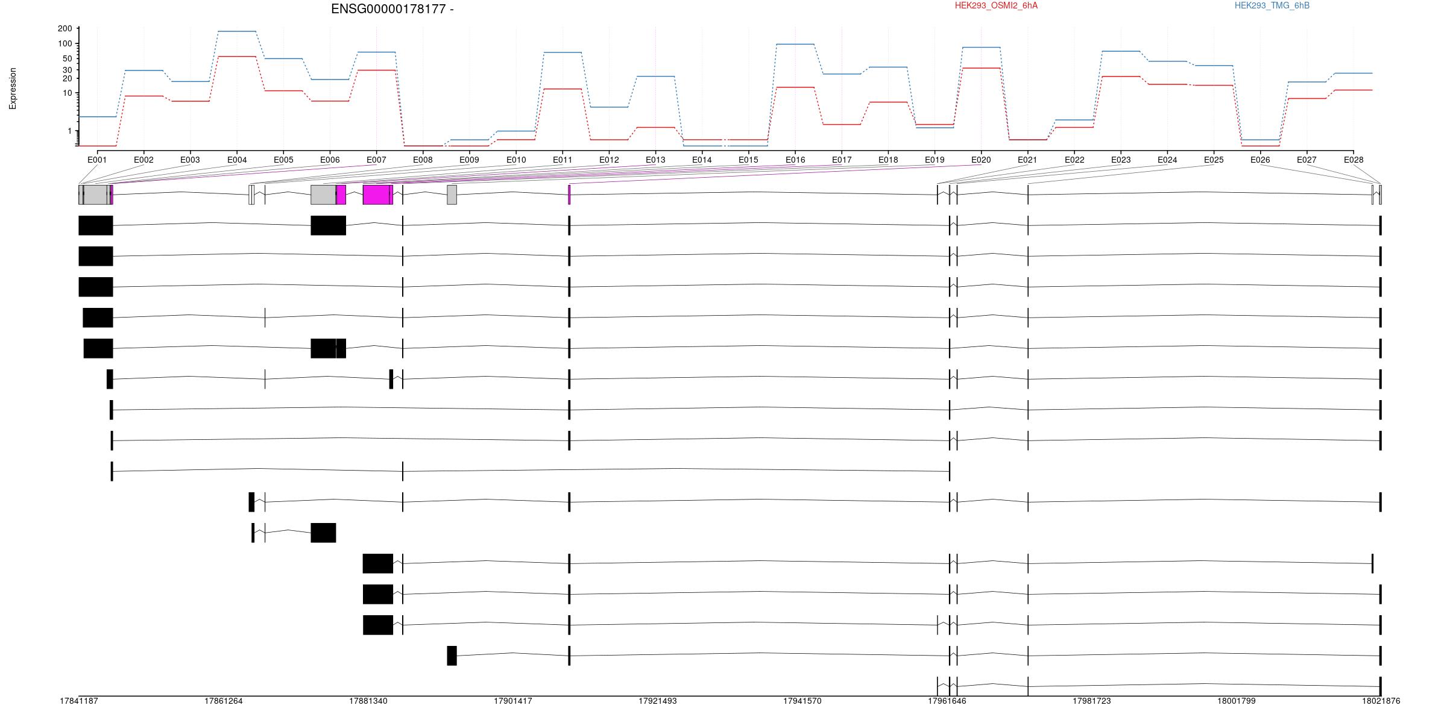Image resolution: width=1447 pixels, height=711 pixels.
Task: Click exon label E013
Action: tap(655, 160)
